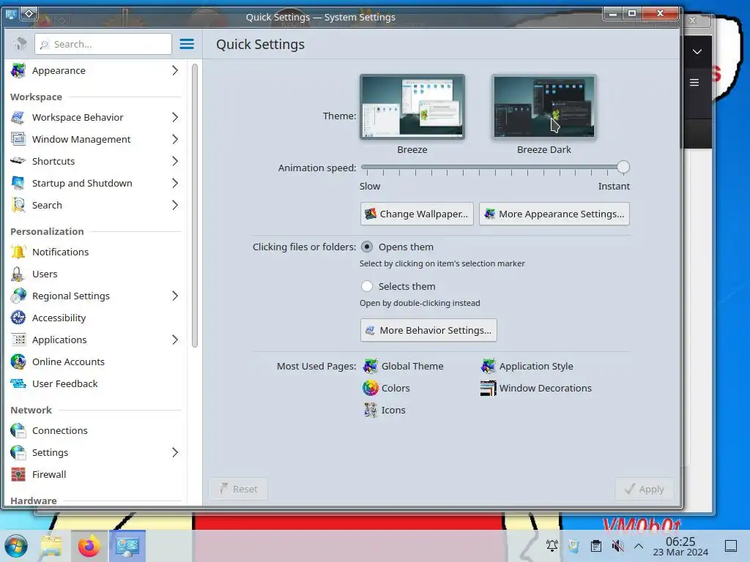Open hamburger menu in background window
Viewport: 750px width, 562px height.
pos(694,83)
